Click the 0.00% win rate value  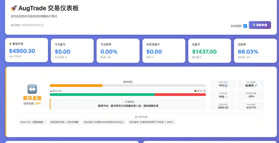click(109, 52)
